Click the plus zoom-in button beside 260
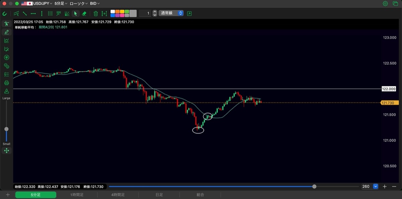The width and height of the screenshot is (402, 199). (x=385, y=186)
